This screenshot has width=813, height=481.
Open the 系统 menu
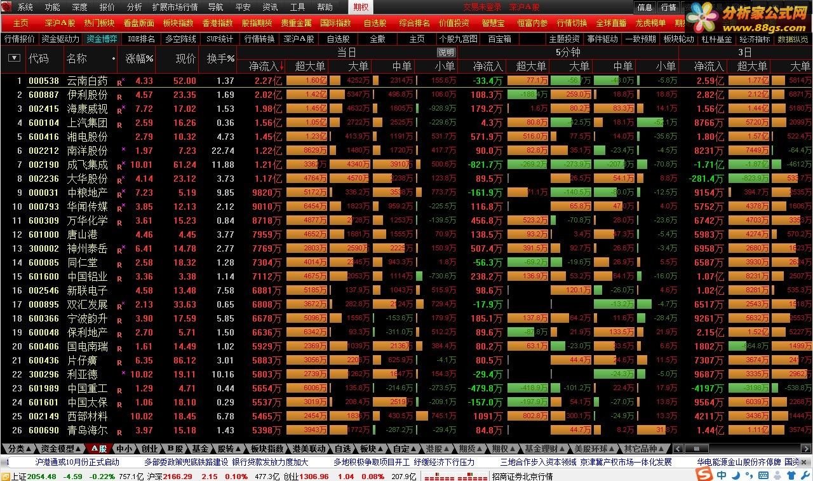(25, 7)
